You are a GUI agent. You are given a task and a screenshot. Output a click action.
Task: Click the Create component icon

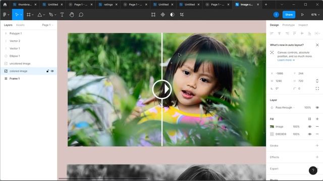pyautogui.click(x=163, y=15)
